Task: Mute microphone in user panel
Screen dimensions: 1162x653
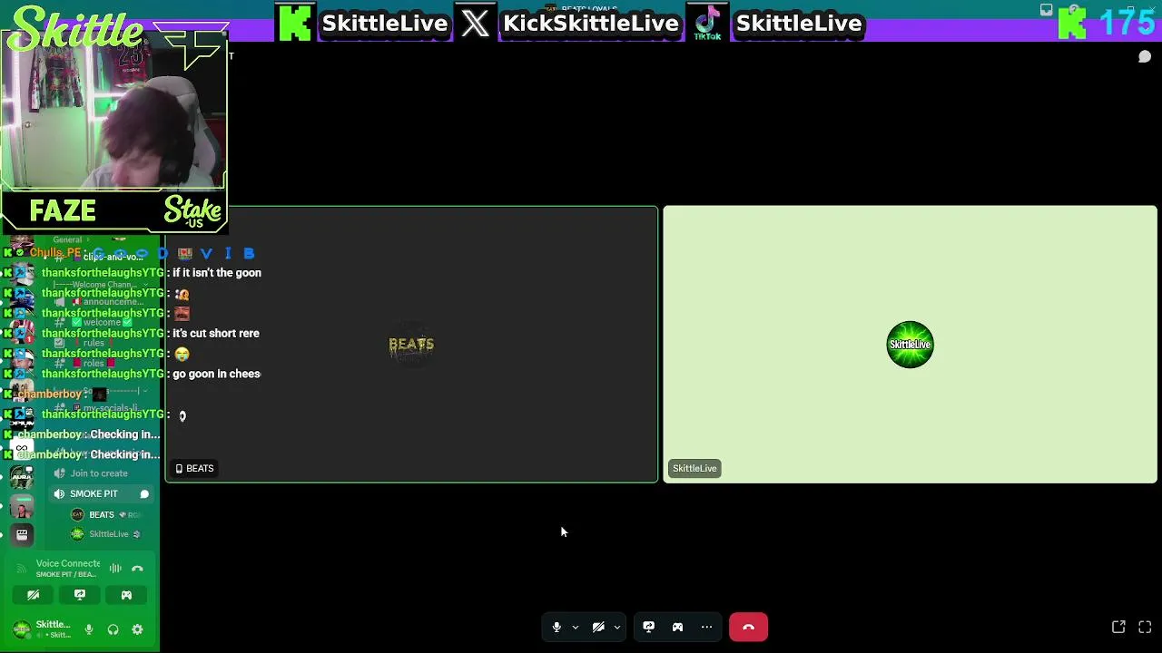Action: click(89, 629)
